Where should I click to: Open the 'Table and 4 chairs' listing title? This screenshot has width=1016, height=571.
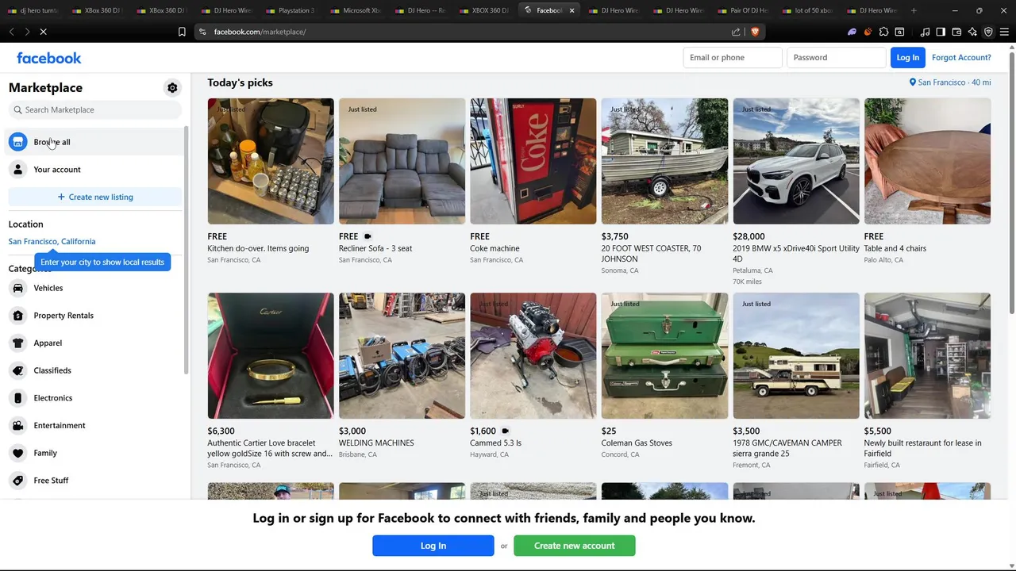coord(895,248)
